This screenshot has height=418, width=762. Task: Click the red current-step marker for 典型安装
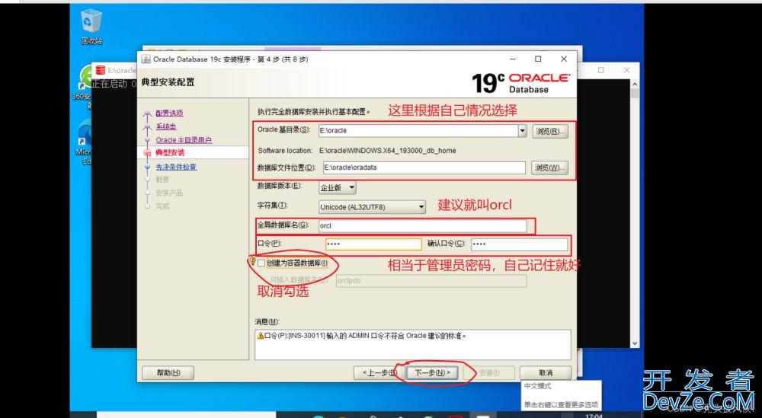[x=148, y=153]
